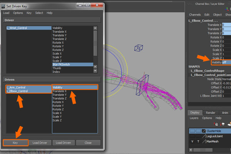Select L_Arm_Control in the Driven list

point(29,87)
